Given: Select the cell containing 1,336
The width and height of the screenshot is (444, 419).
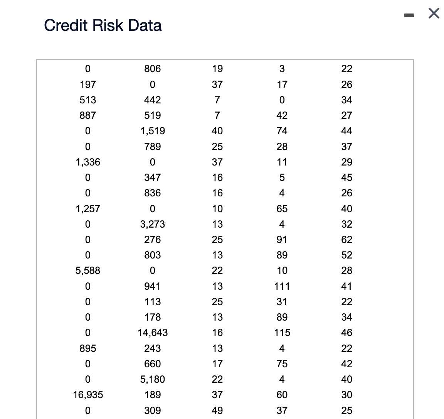Looking at the screenshot, I should coord(87,162).
